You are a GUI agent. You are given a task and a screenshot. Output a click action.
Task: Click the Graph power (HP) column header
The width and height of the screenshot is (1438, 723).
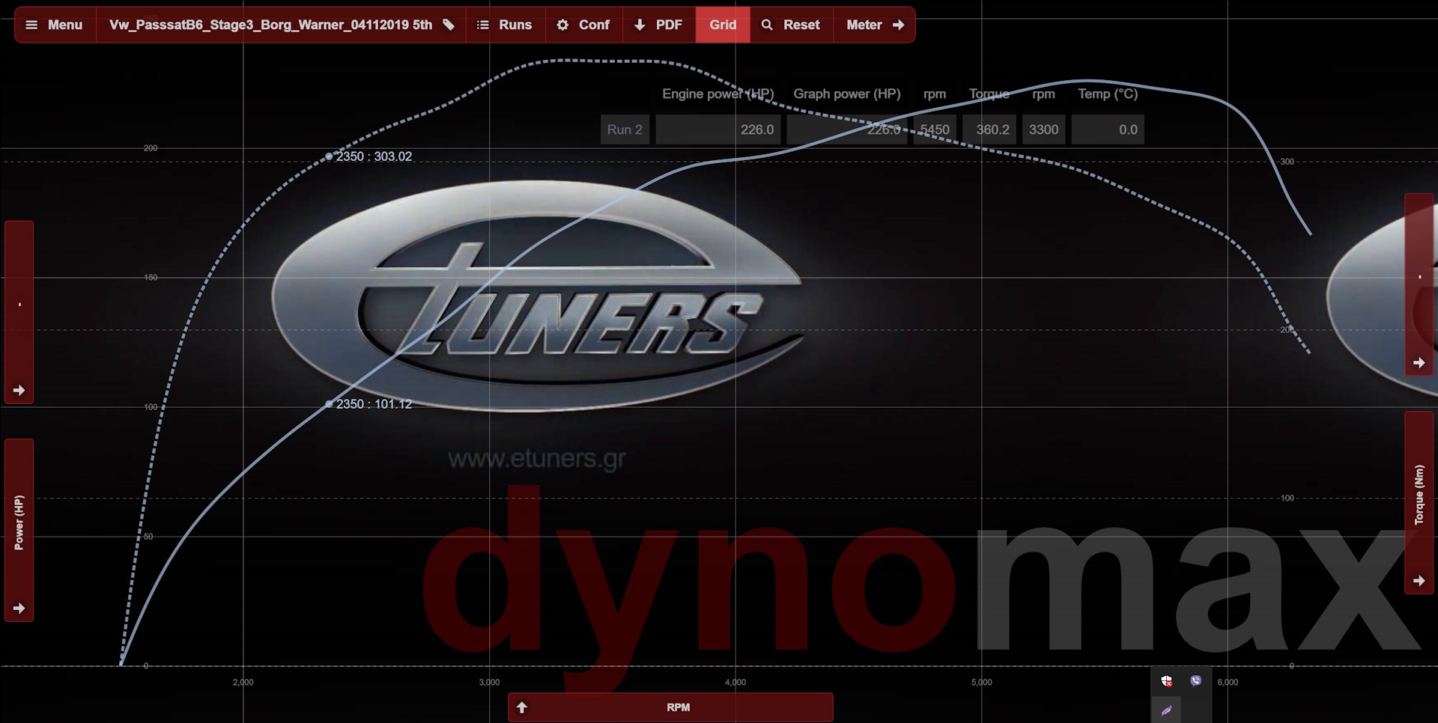[x=847, y=94]
